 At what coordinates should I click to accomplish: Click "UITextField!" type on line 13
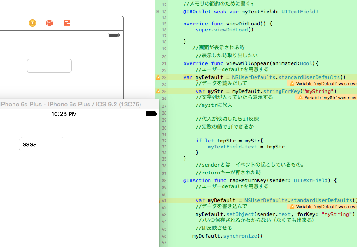[300, 12]
